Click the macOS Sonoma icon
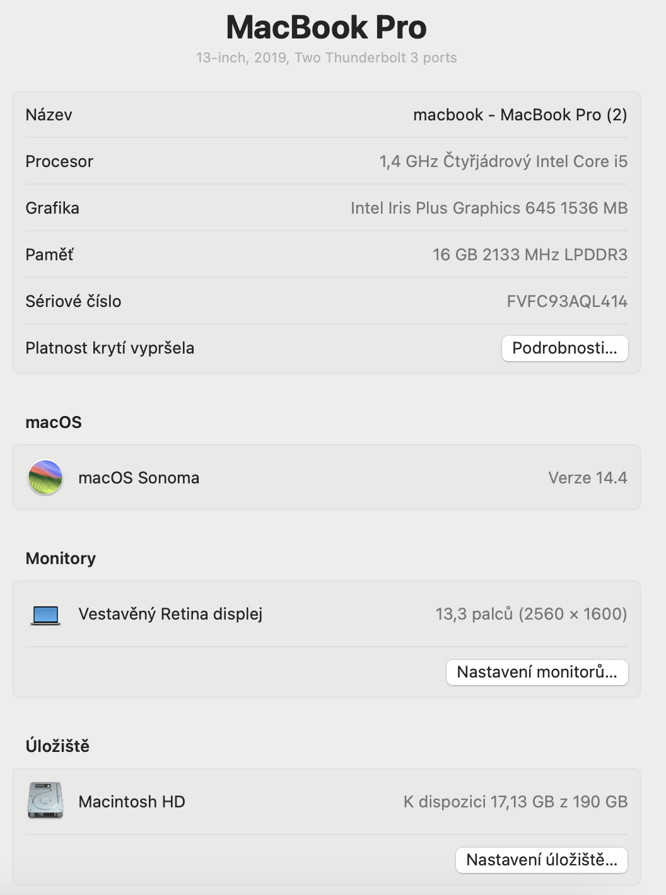Image resolution: width=666 pixels, height=895 pixels. (45, 477)
